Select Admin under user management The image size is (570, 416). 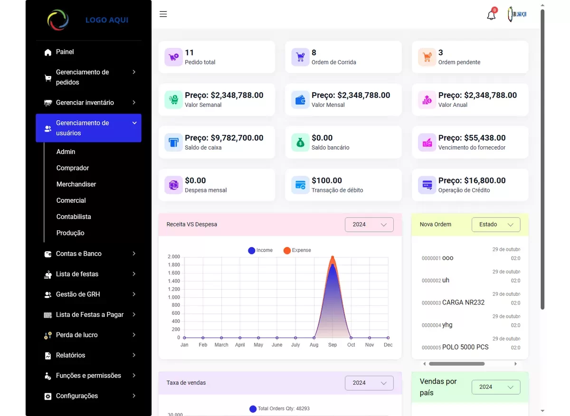[x=66, y=151]
